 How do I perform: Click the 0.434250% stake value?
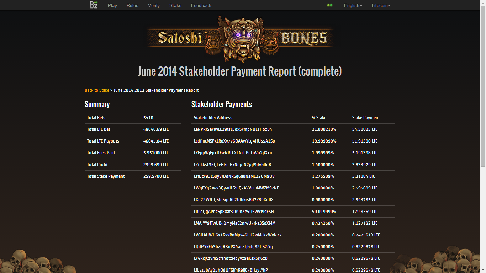point(323,223)
